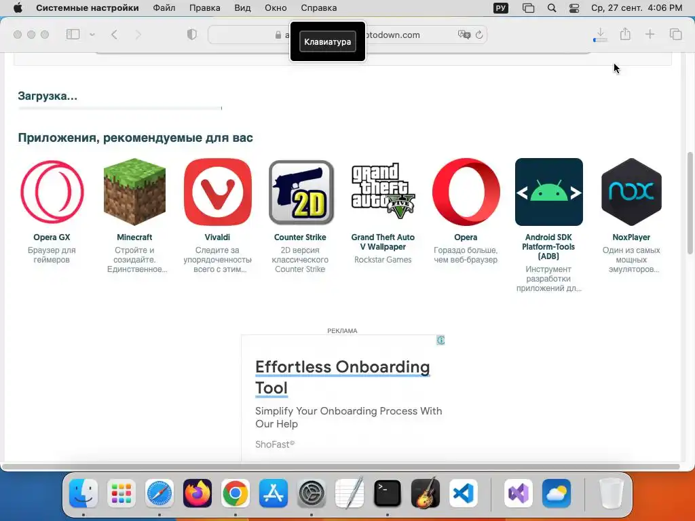The height and width of the screenshot is (521, 695).
Task: Click the ad info icon
Action: 440,341
